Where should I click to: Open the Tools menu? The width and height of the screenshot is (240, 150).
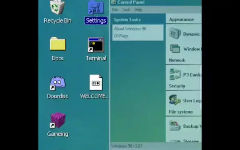[126, 10]
